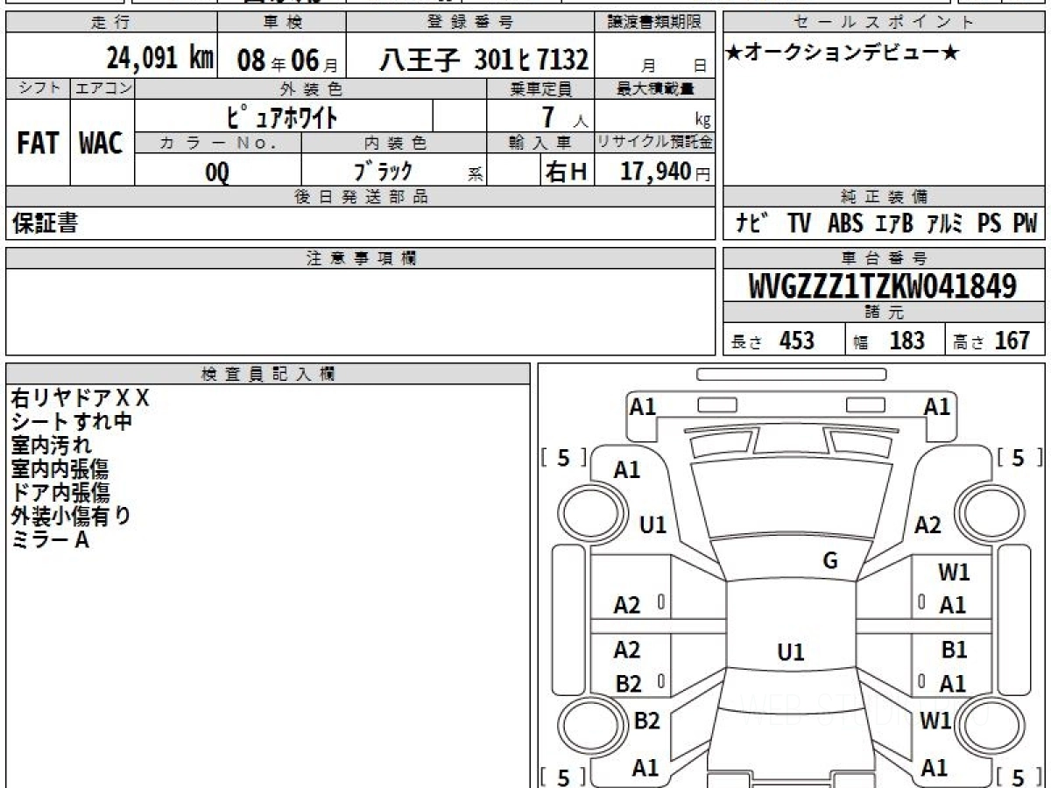Screen dimensions: 1051x788
Task: Select the width value 183
Action: click(x=906, y=341)
